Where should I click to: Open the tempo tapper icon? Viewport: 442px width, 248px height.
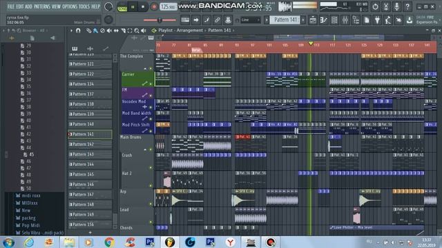[x=388, y=20]
